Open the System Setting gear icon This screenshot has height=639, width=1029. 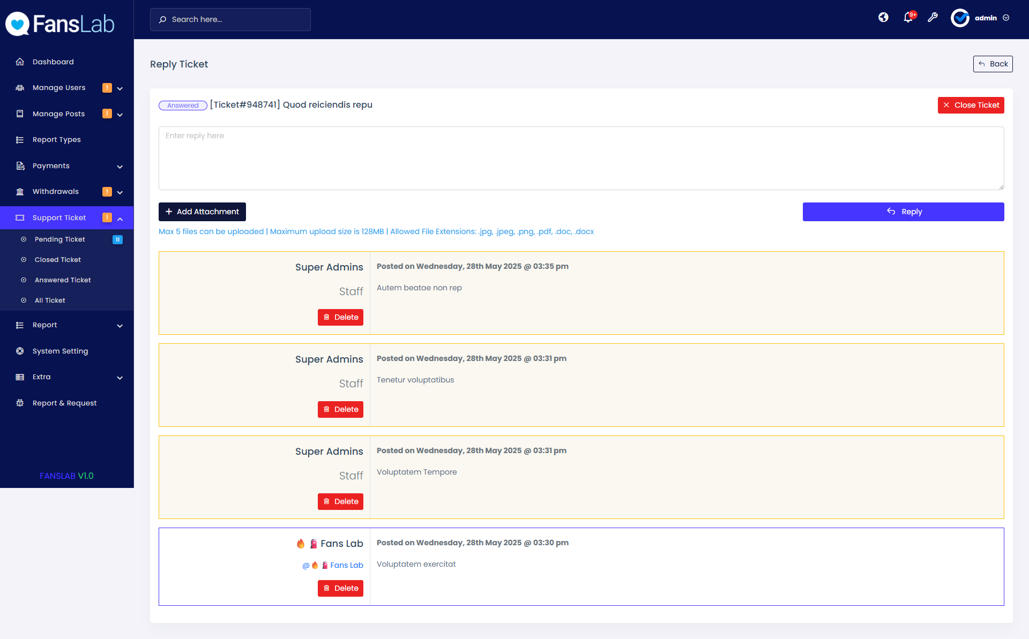20,351
